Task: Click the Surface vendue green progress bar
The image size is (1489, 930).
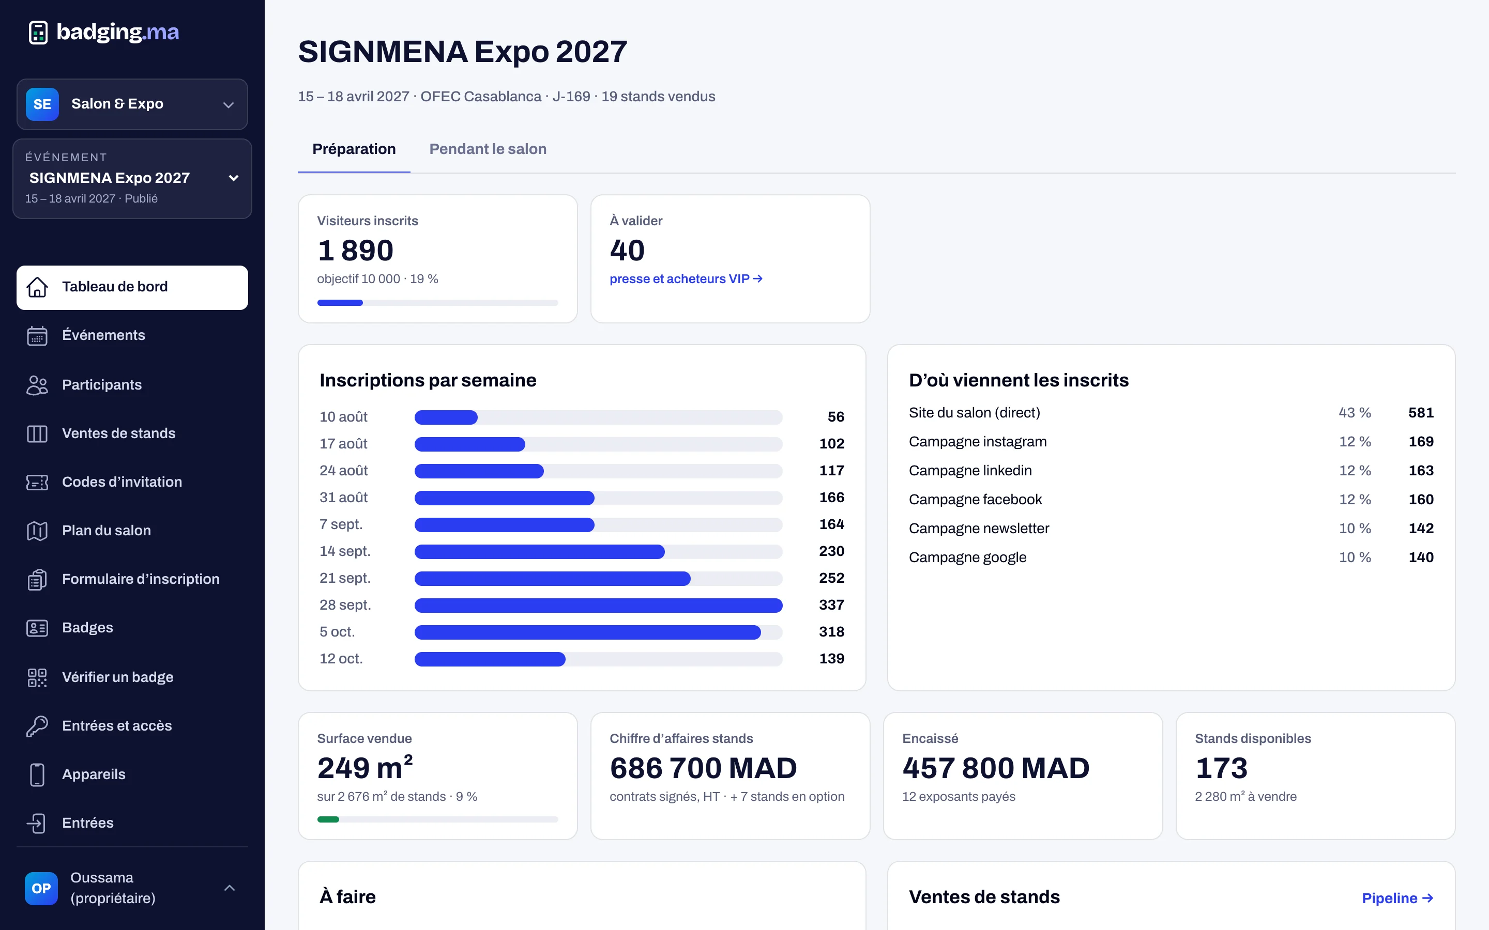Action: click(437, 819)
